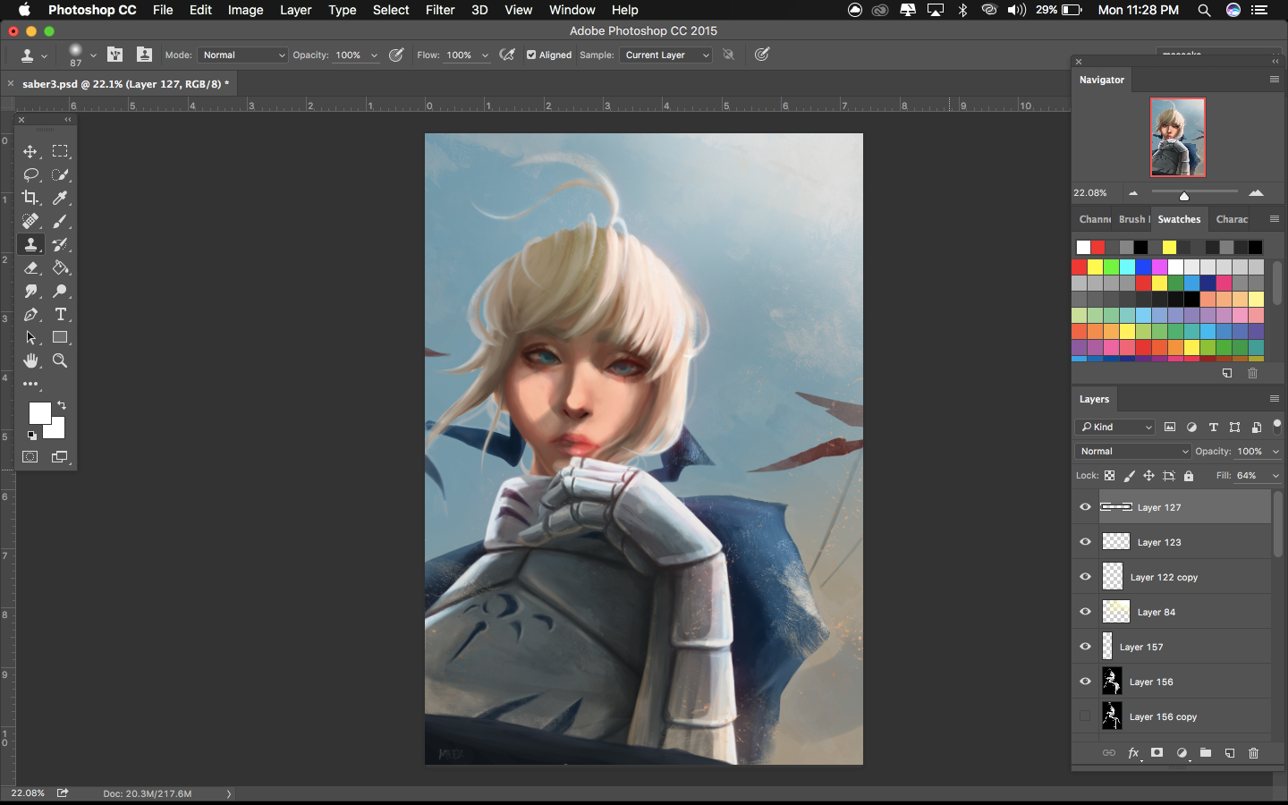Hide Layer 127 visibility eye
1288x805 pixels.
(1085, 507)
